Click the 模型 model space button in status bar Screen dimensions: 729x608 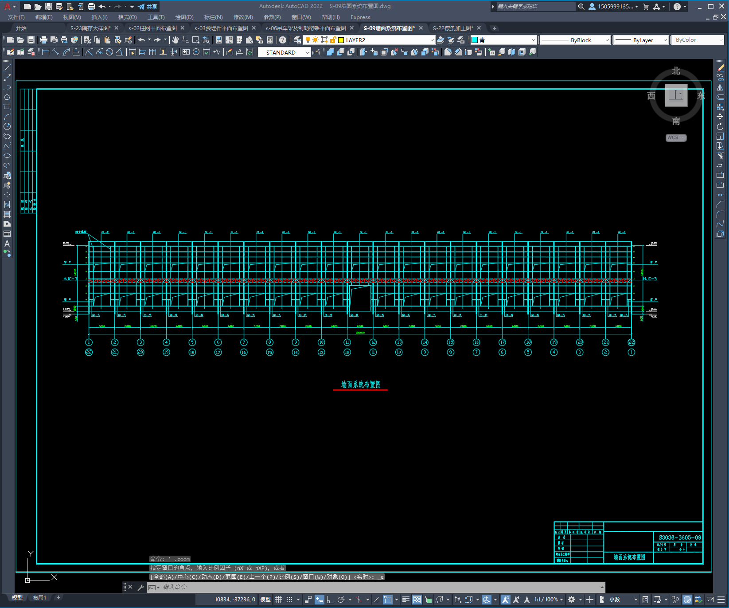click(x=265, y=600)
